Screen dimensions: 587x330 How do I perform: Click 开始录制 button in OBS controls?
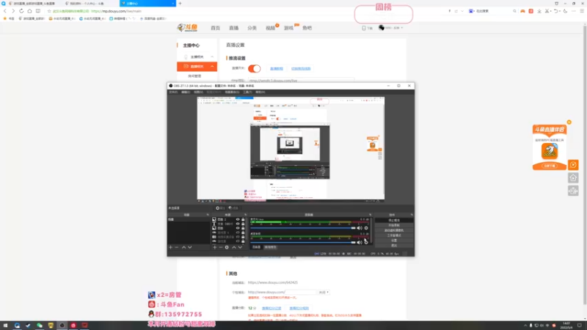click(394, 225)
